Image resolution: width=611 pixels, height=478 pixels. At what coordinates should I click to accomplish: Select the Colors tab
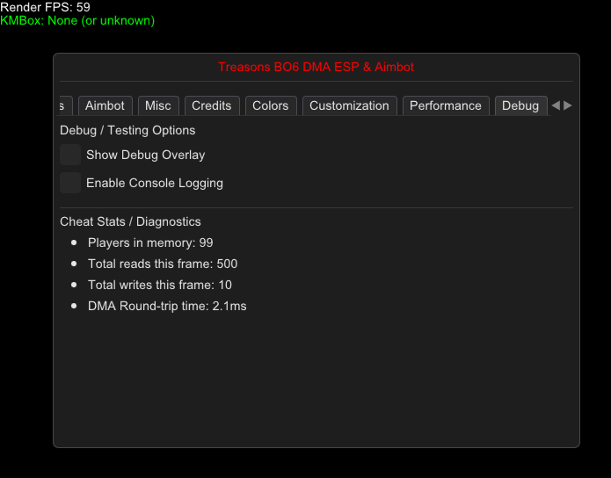pos(271,105)
